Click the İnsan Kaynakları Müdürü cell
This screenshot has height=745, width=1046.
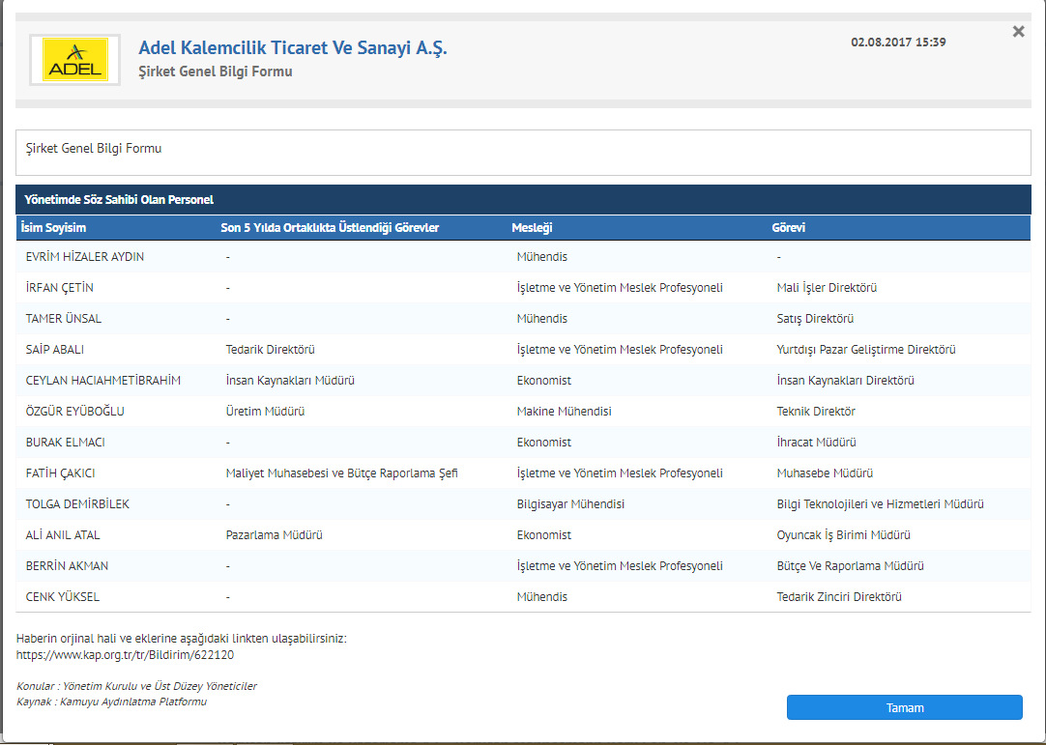290,380
